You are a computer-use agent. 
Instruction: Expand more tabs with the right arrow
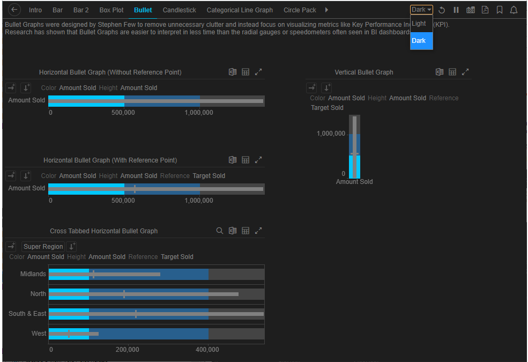(x=327, y=10)
